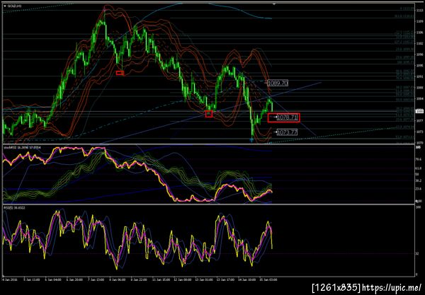Click the 1095 level on the price scale

pyautogui.click(x=419, y=66)
